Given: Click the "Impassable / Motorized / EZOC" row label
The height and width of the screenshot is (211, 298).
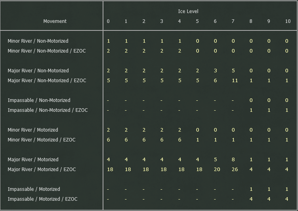Looking at the screenshot, I should tap(42, 199).
